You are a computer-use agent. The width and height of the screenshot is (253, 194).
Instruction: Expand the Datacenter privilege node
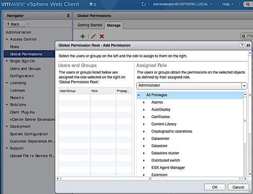[144, 139]
